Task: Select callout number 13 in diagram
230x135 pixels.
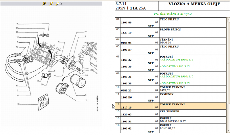Action: (18, 104)
